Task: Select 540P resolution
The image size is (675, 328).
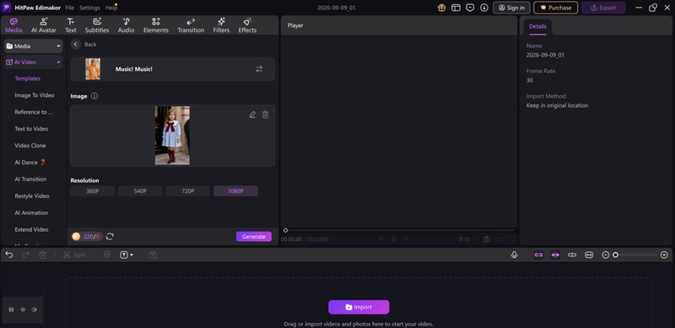Action: pos(140,191)
